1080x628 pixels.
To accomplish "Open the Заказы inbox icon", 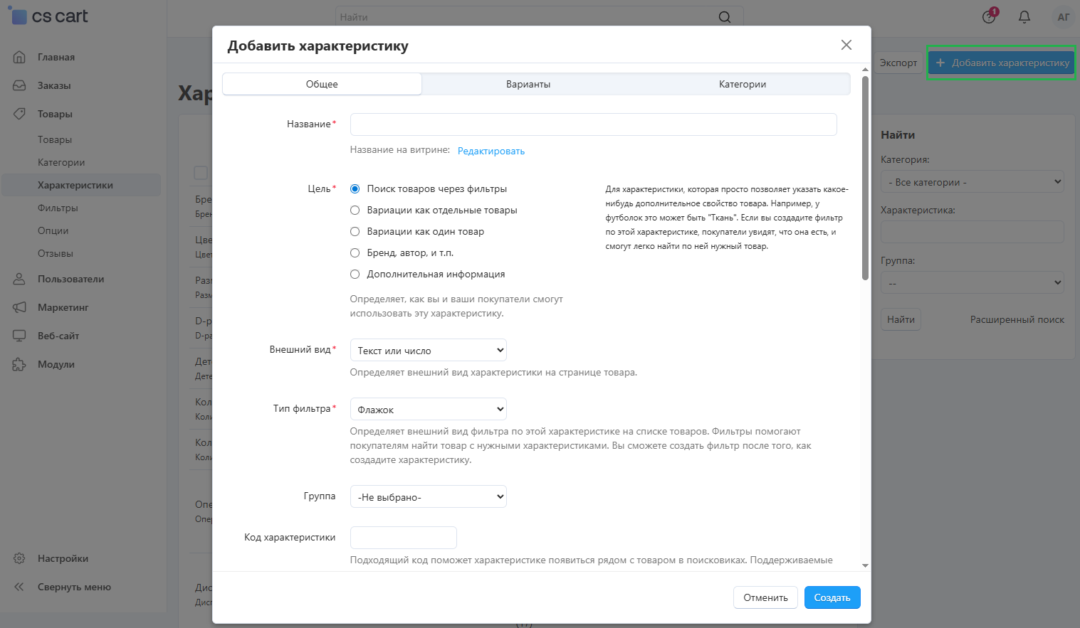I will coord(19,85).
